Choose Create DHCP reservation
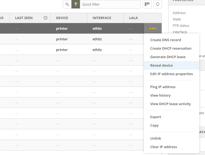This screenshot has height=155, width=205. point(171,48)
